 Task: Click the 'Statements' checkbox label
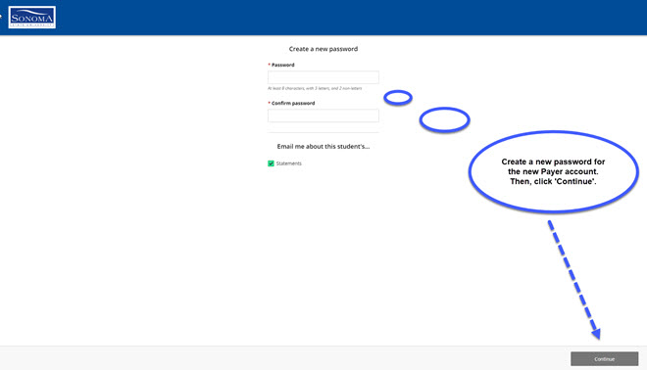(289, 163)
